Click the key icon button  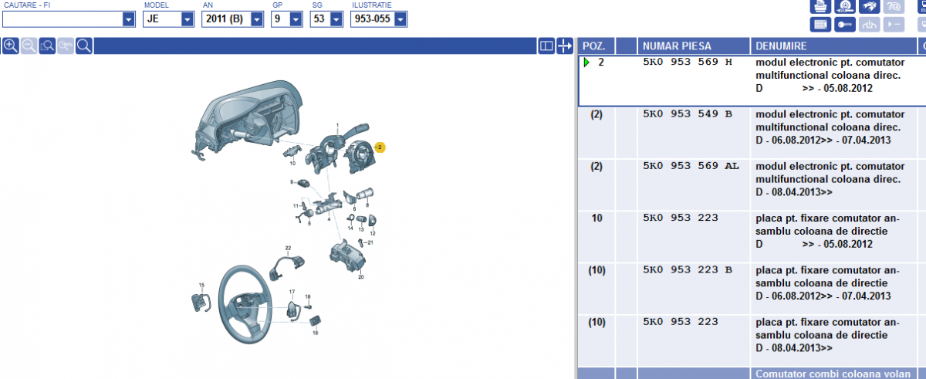pyautogui.click(x=846, y=25)
